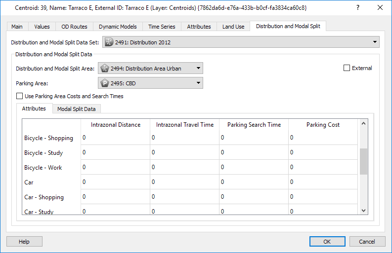The width and height of the screenshot is (392, 253).
Task: Open the Land Use tab
Action: point(233,27)
